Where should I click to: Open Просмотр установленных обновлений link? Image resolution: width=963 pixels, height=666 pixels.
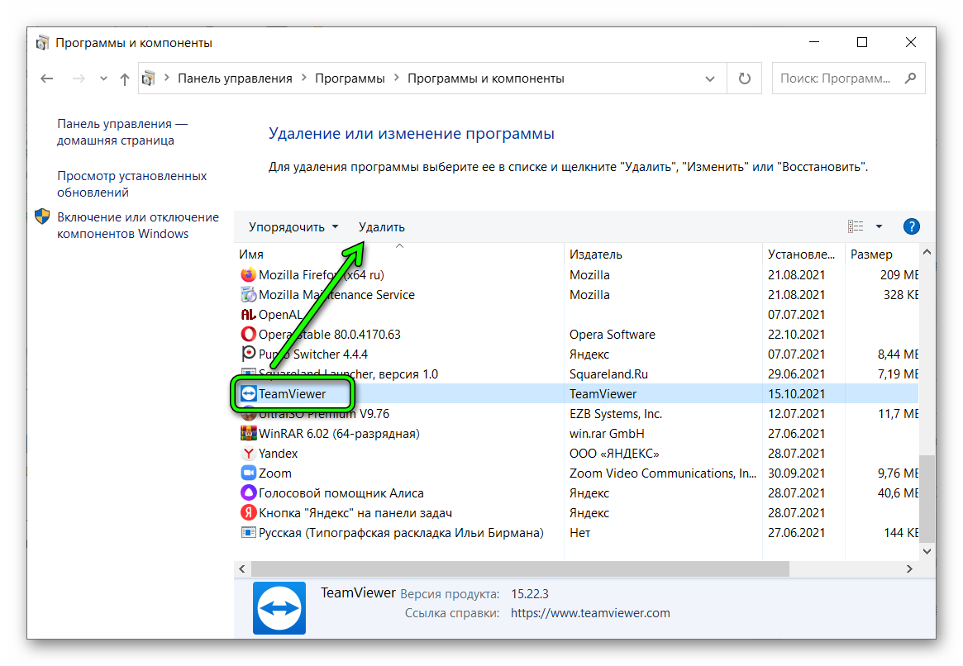pos(132,184)
